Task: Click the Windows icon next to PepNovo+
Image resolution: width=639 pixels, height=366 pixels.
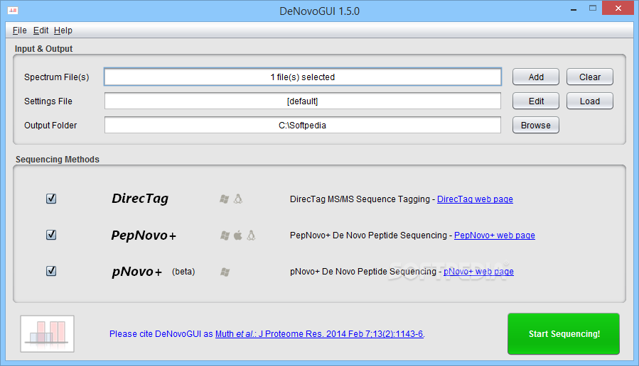Action: point(225,235)
